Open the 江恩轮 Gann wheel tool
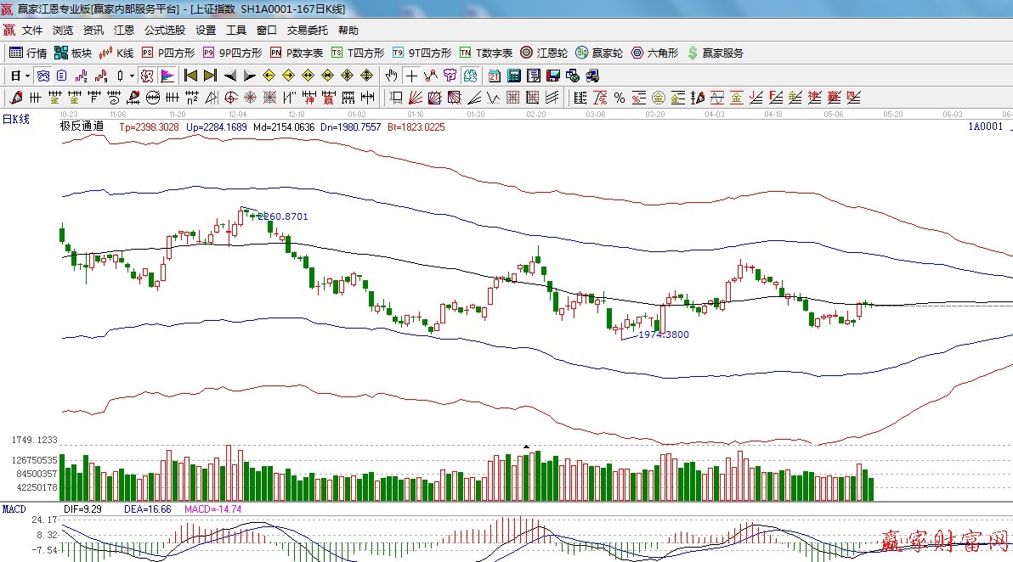1013x562 pixels. tap(544, 53)
